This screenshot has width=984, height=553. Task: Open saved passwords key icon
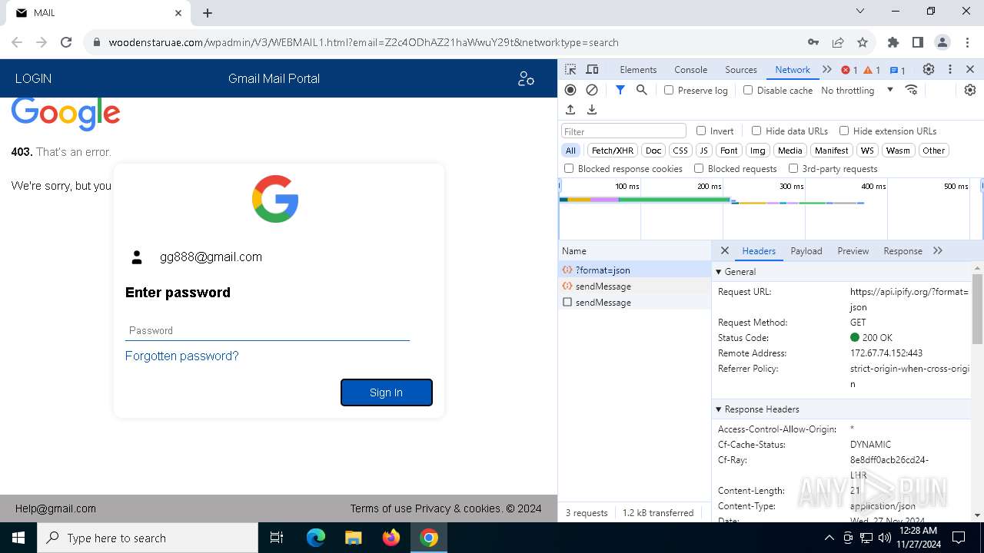813,42
